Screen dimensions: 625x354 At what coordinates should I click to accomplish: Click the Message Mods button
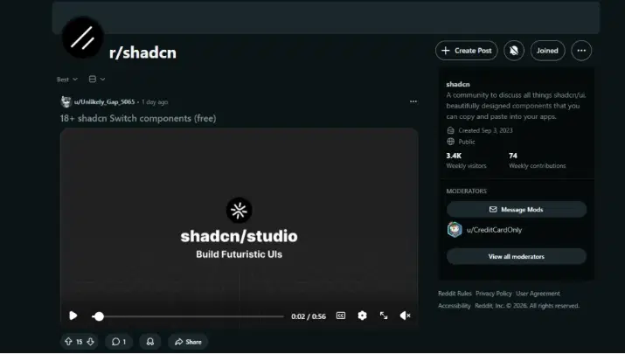click(x=517, y=209)
